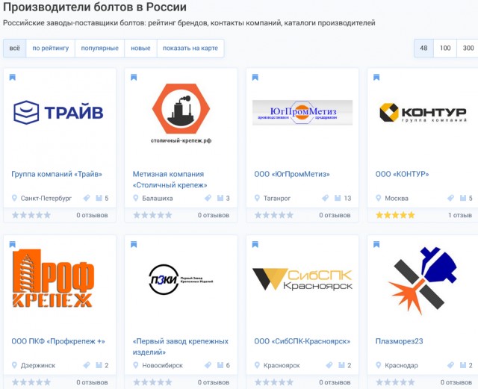
Task: Click location pin next to Москва
Action: coord(379,198)
